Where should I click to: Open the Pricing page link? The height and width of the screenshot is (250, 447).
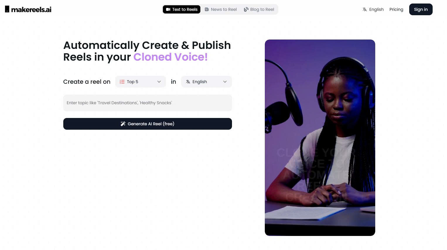pyautogui.click(x=396, y=9)
